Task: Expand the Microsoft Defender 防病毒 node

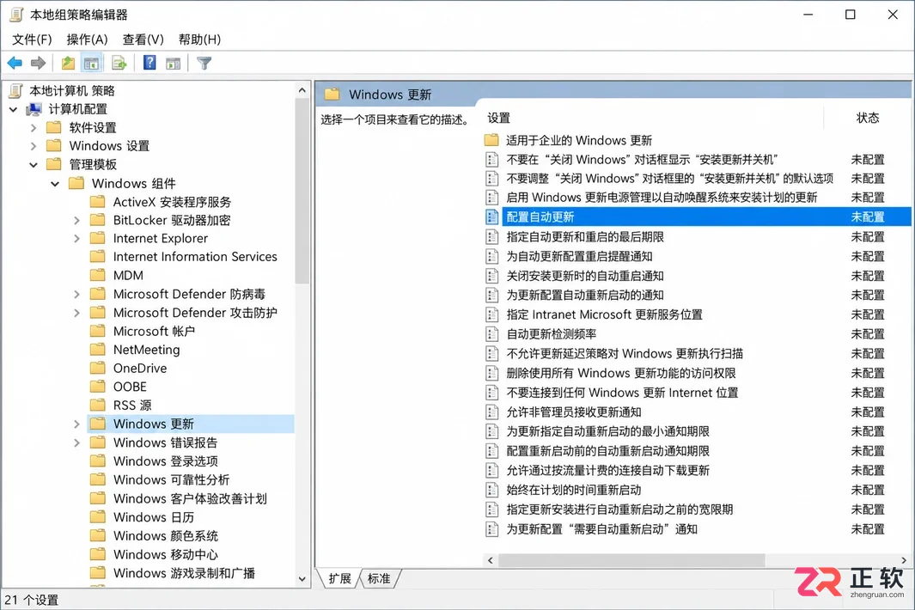Action: (x=76, y=294)
